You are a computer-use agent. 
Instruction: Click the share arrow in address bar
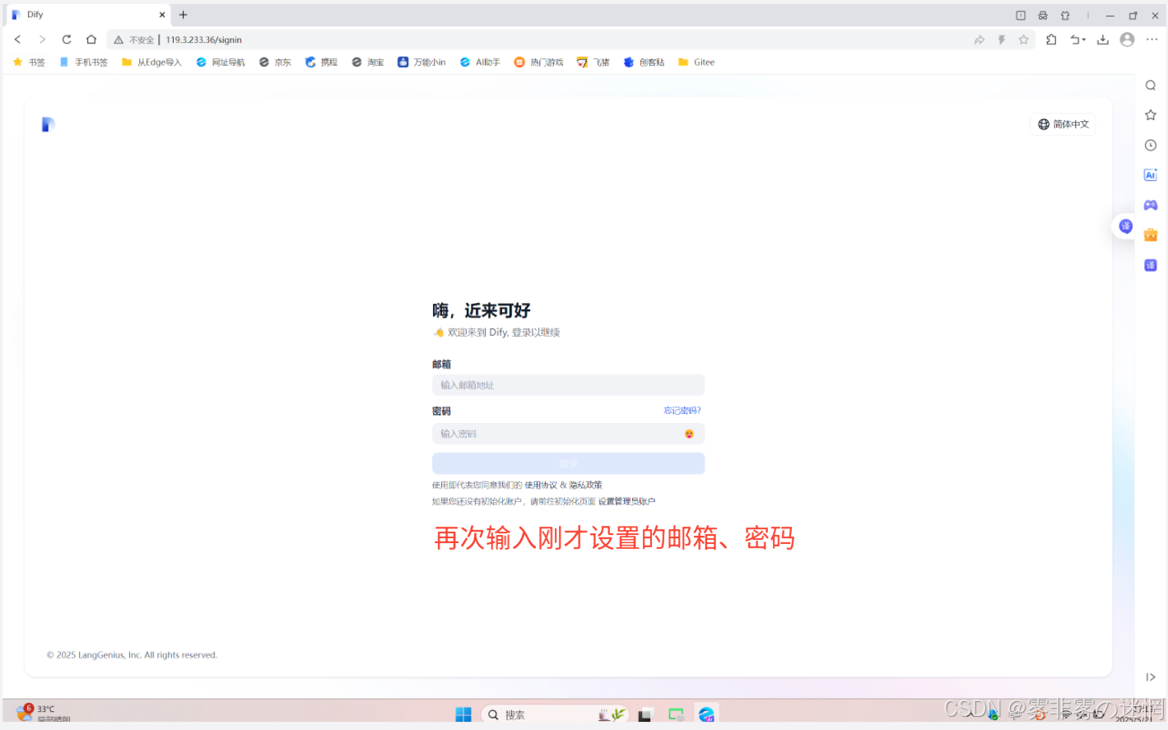(x=980, y=40)
